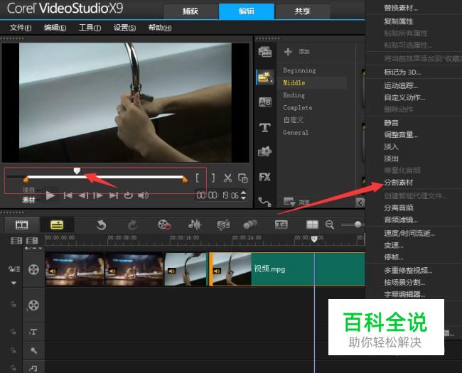Toggle ripple lock on voice track
462x373 pixels.
(x=14, y=350)
